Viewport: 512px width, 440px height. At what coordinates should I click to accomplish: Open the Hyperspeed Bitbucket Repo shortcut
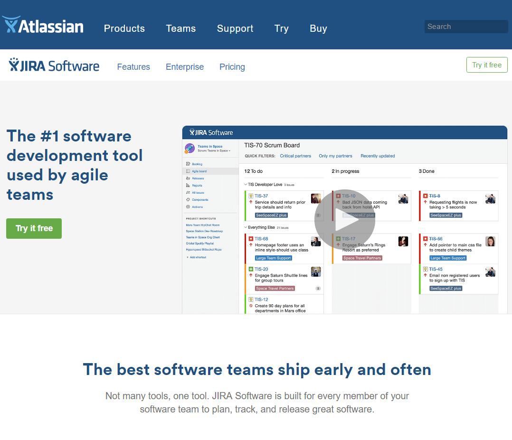pos(204,249)
